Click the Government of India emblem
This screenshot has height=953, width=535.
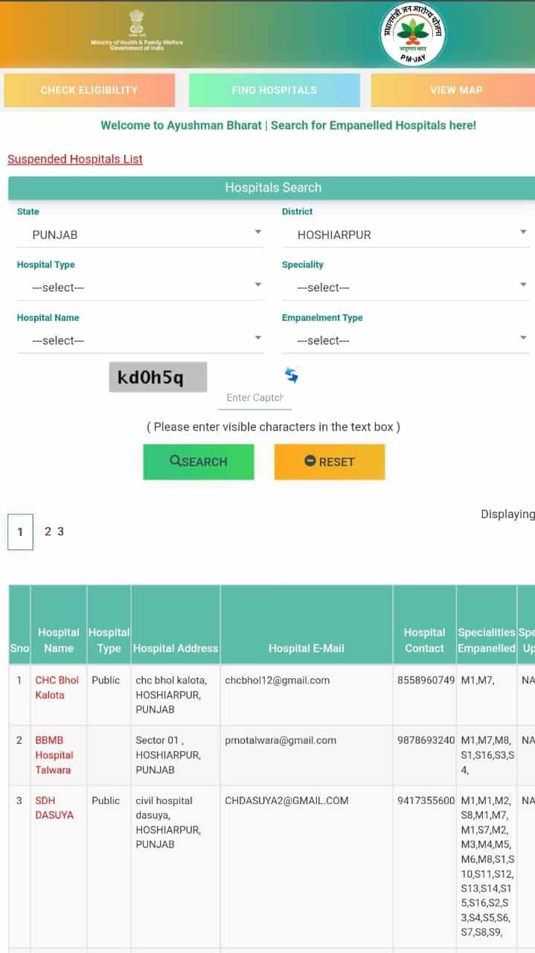pyautogui.click(x=136, y=22)
